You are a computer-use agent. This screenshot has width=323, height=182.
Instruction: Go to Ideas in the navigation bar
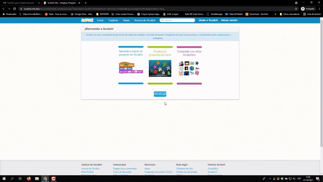pyautogui.click(x=127, y=20)
